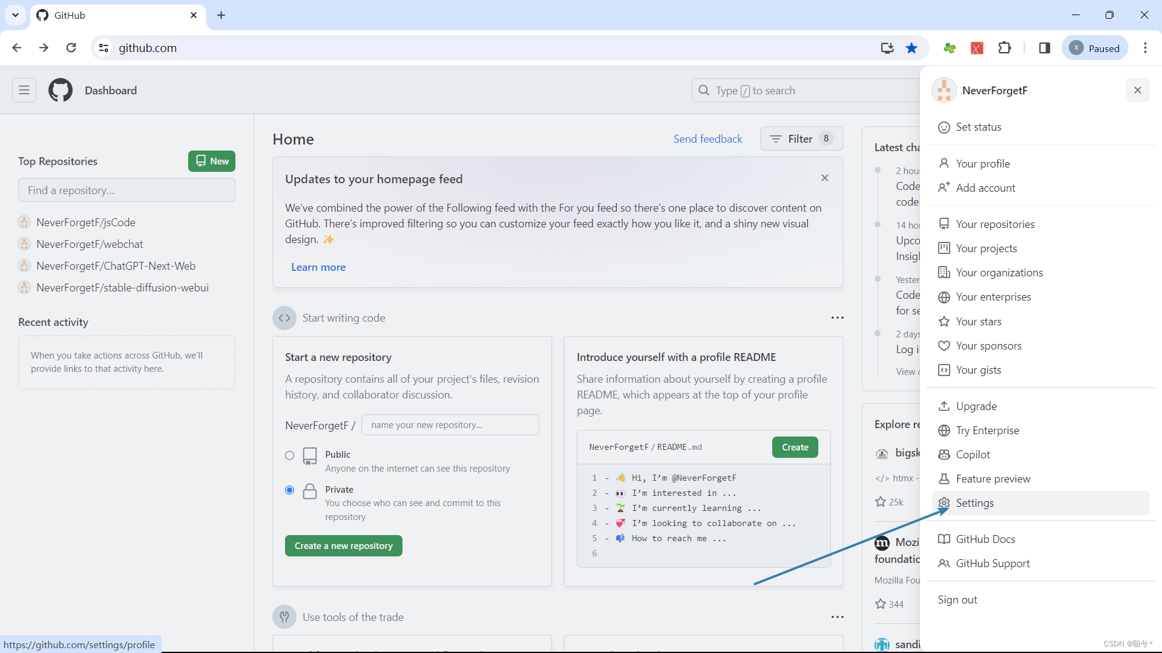Click the browser back arrow
The width and height of the screenshot is (1162, 653).
(16, 48)
